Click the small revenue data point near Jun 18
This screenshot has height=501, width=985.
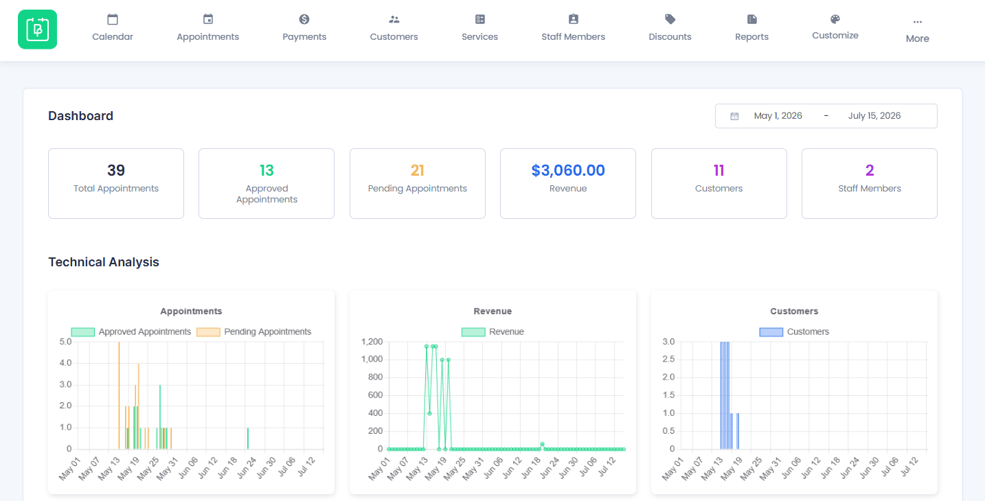click(542, 444)
